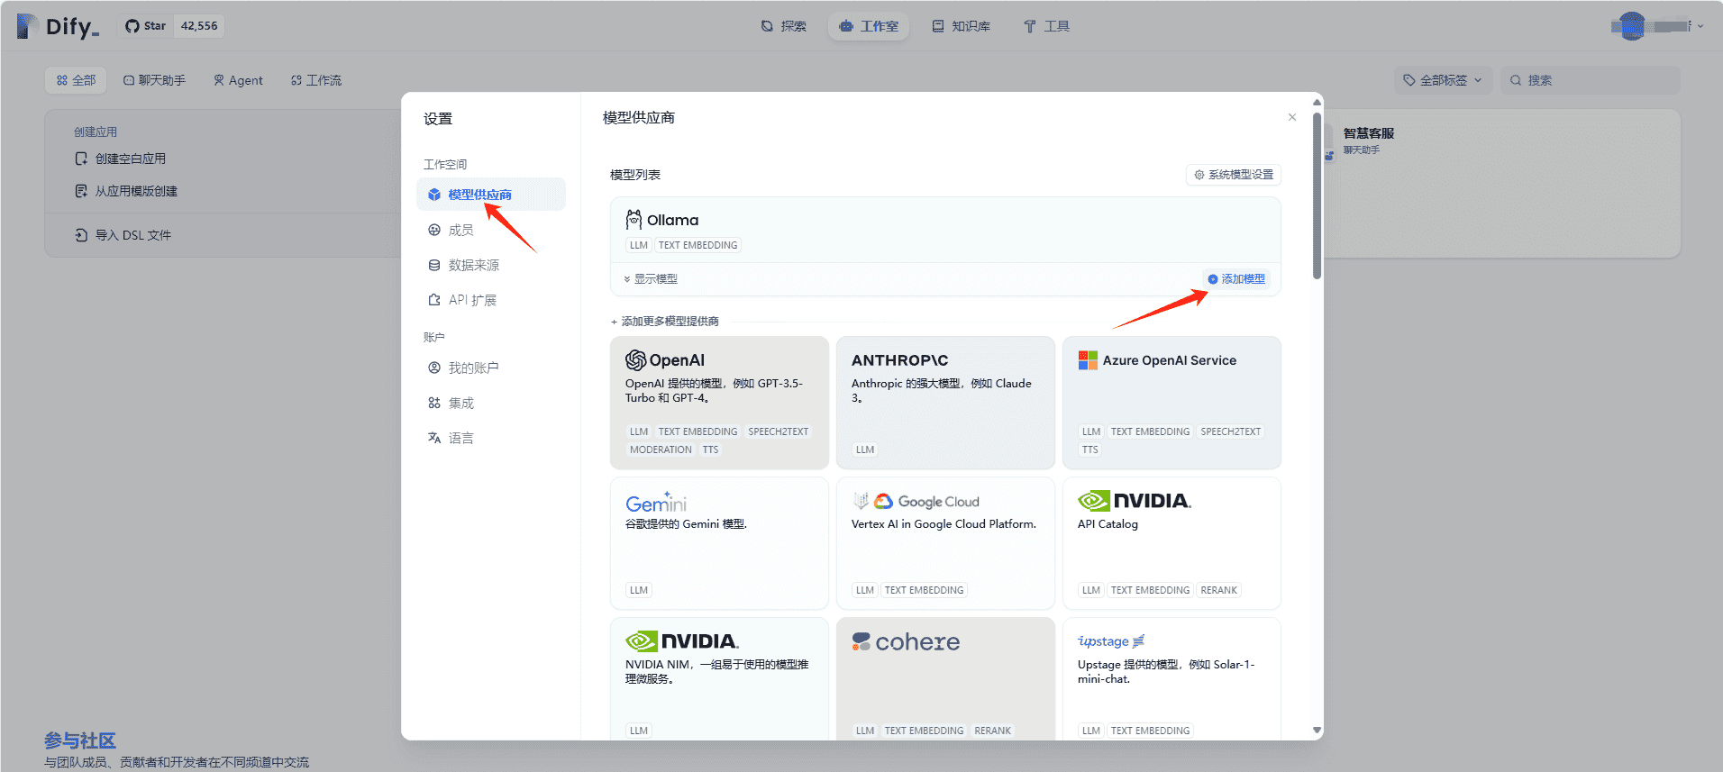Open the 探索 tab

pos(783,26)
